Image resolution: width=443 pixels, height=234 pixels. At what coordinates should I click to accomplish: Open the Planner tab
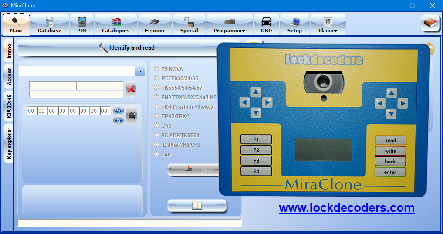[328, 24]
